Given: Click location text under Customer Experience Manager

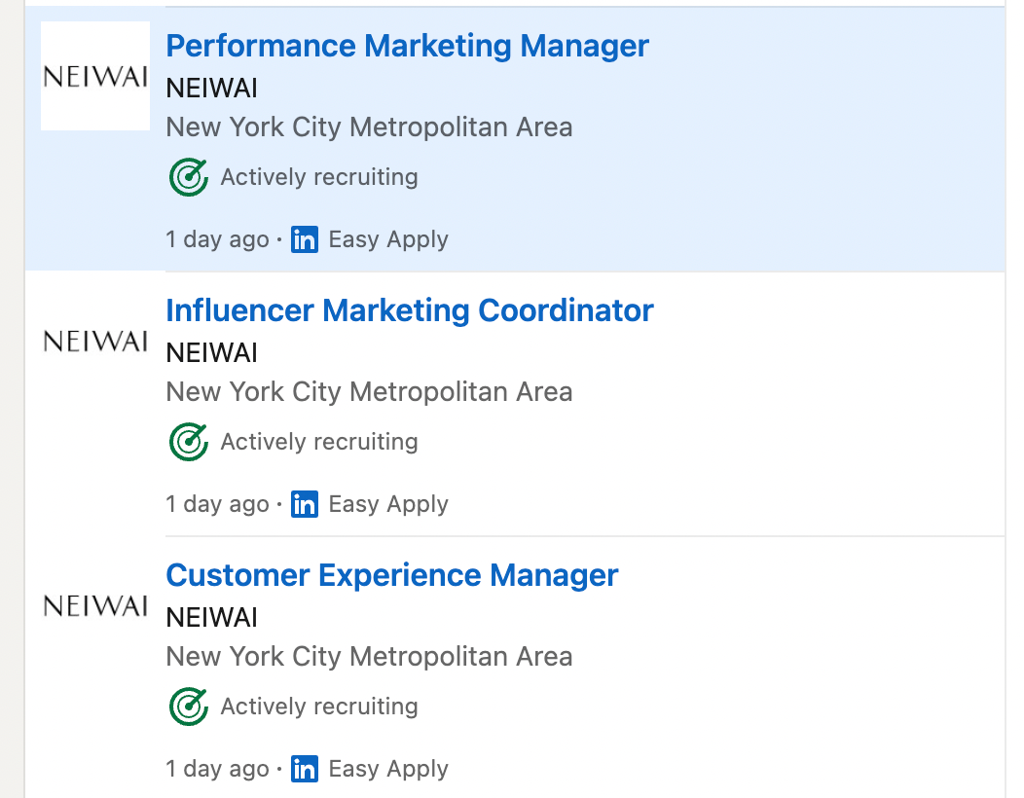Looking at the screenshot, I should tap(369, 657).
